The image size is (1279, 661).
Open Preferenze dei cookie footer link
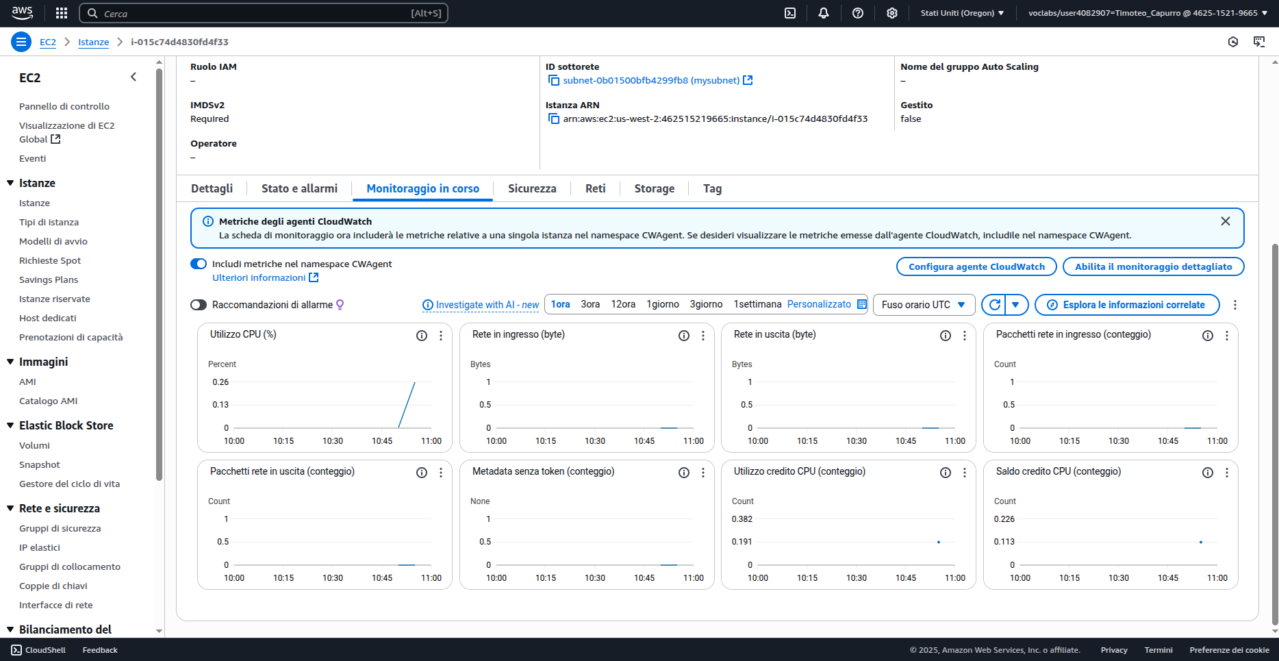click(x=1229, y=650)
